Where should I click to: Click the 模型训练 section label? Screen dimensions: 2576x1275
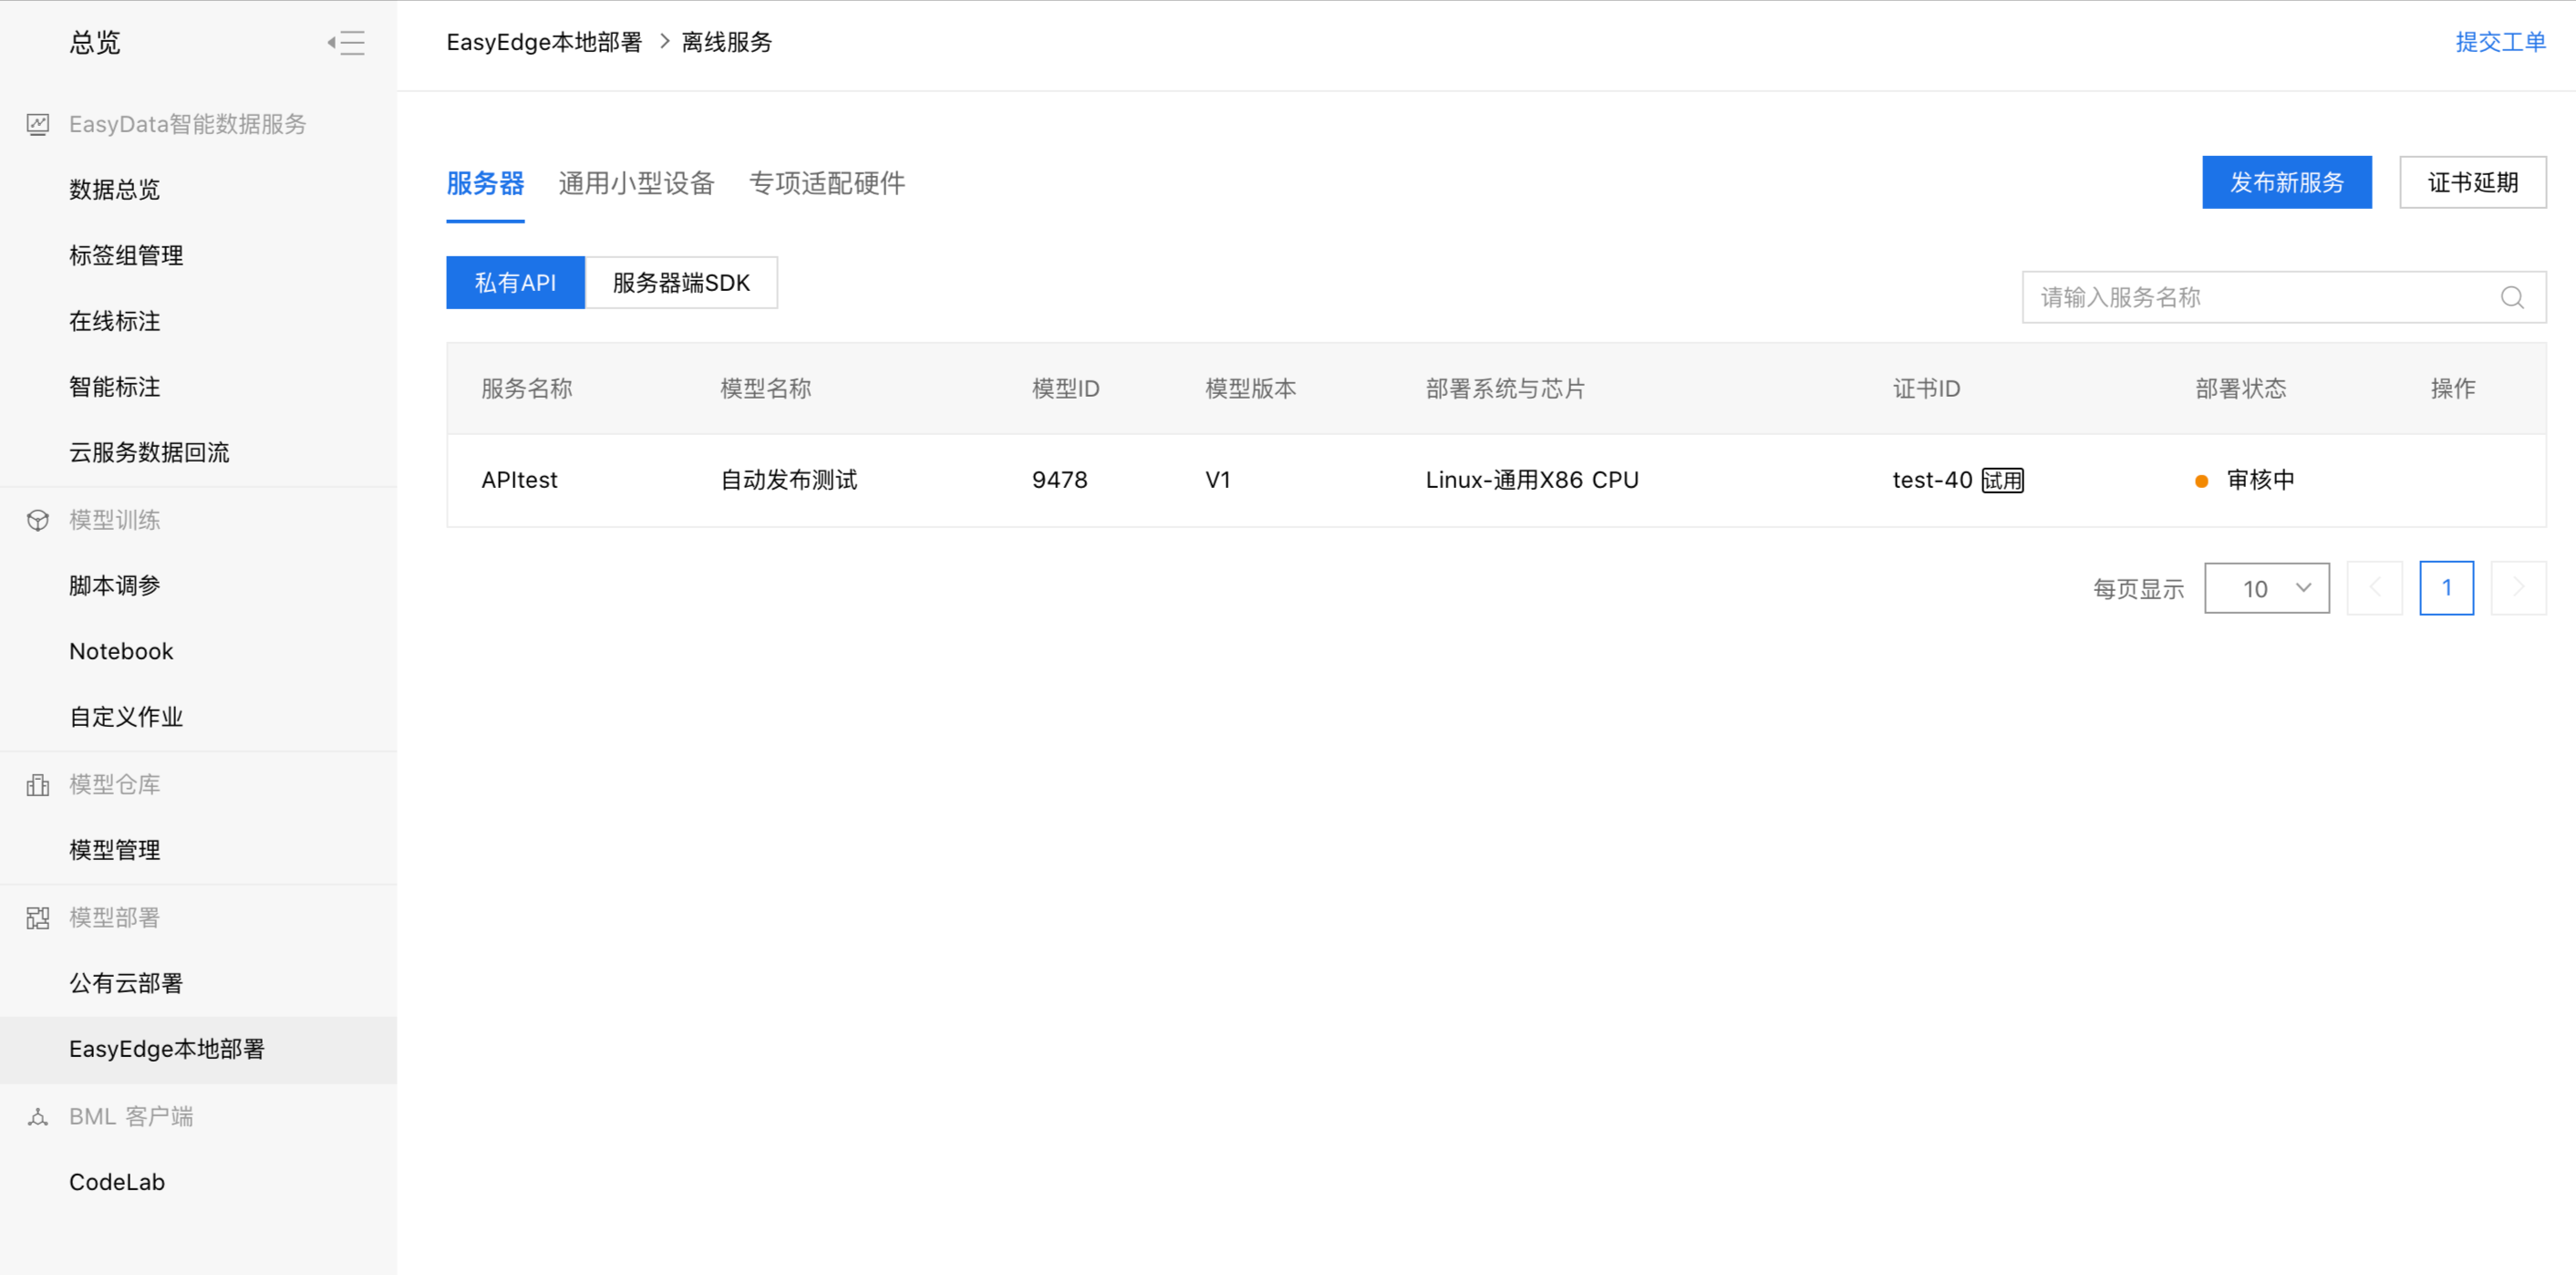tap(114, 520)
